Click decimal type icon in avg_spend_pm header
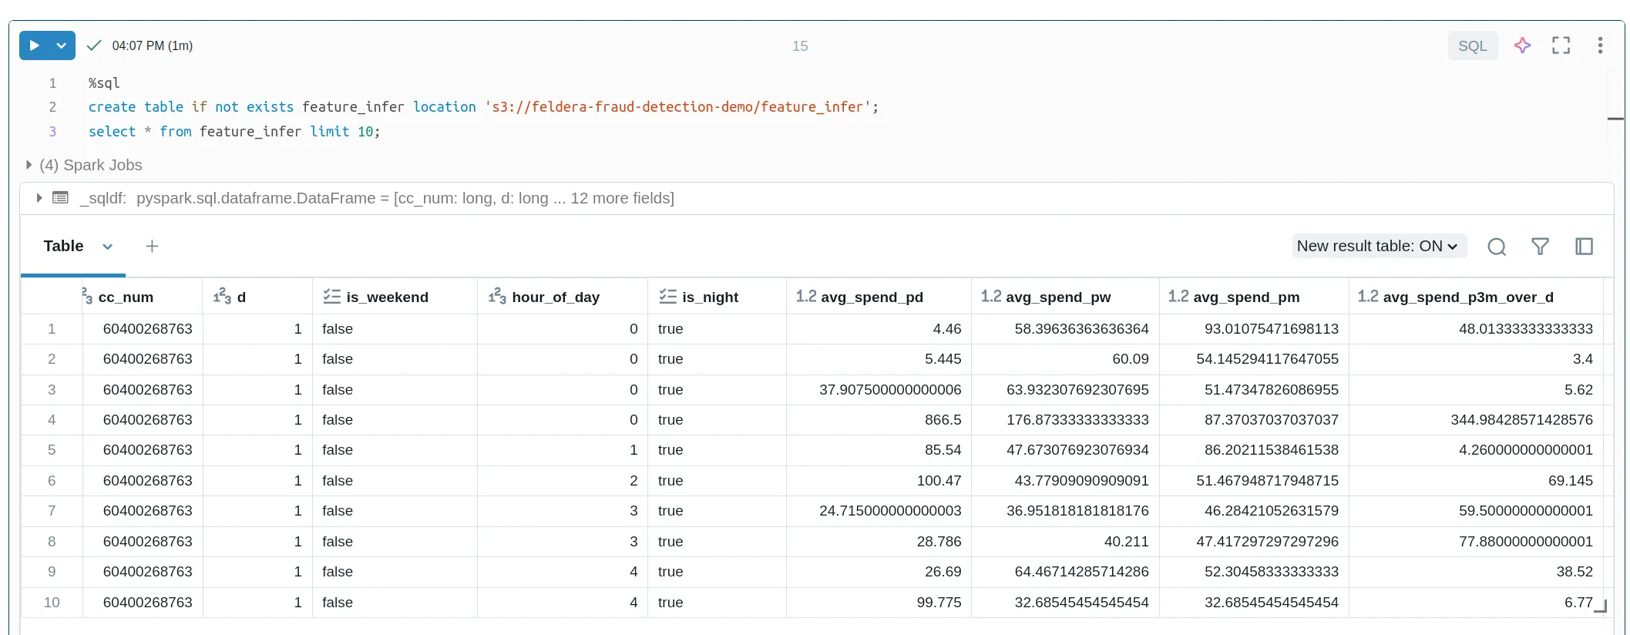Viewport: 1630px width, 635px height. click(x=1178, y=297)
